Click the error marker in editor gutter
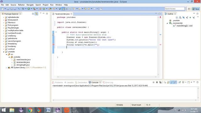The width and height of the screenshot is (201, 113). [53, 45]
